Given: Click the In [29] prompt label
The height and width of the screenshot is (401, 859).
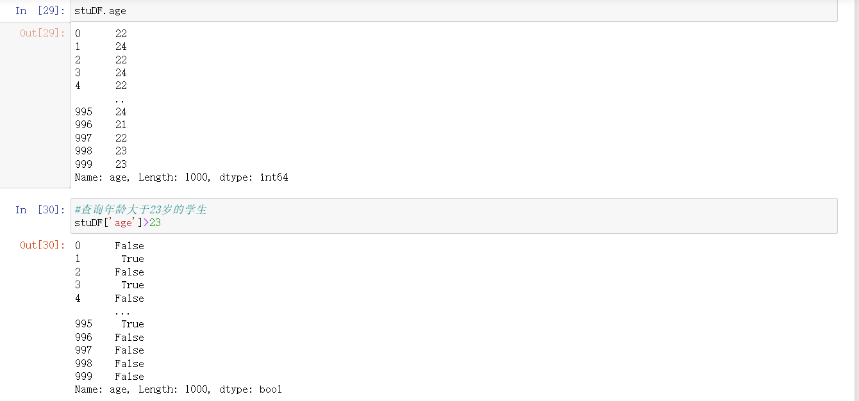Looking at the screenshot, I should tap(40, 11).
